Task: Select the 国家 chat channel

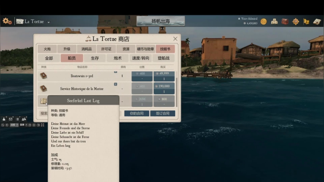Action: [x=22, y=125]
